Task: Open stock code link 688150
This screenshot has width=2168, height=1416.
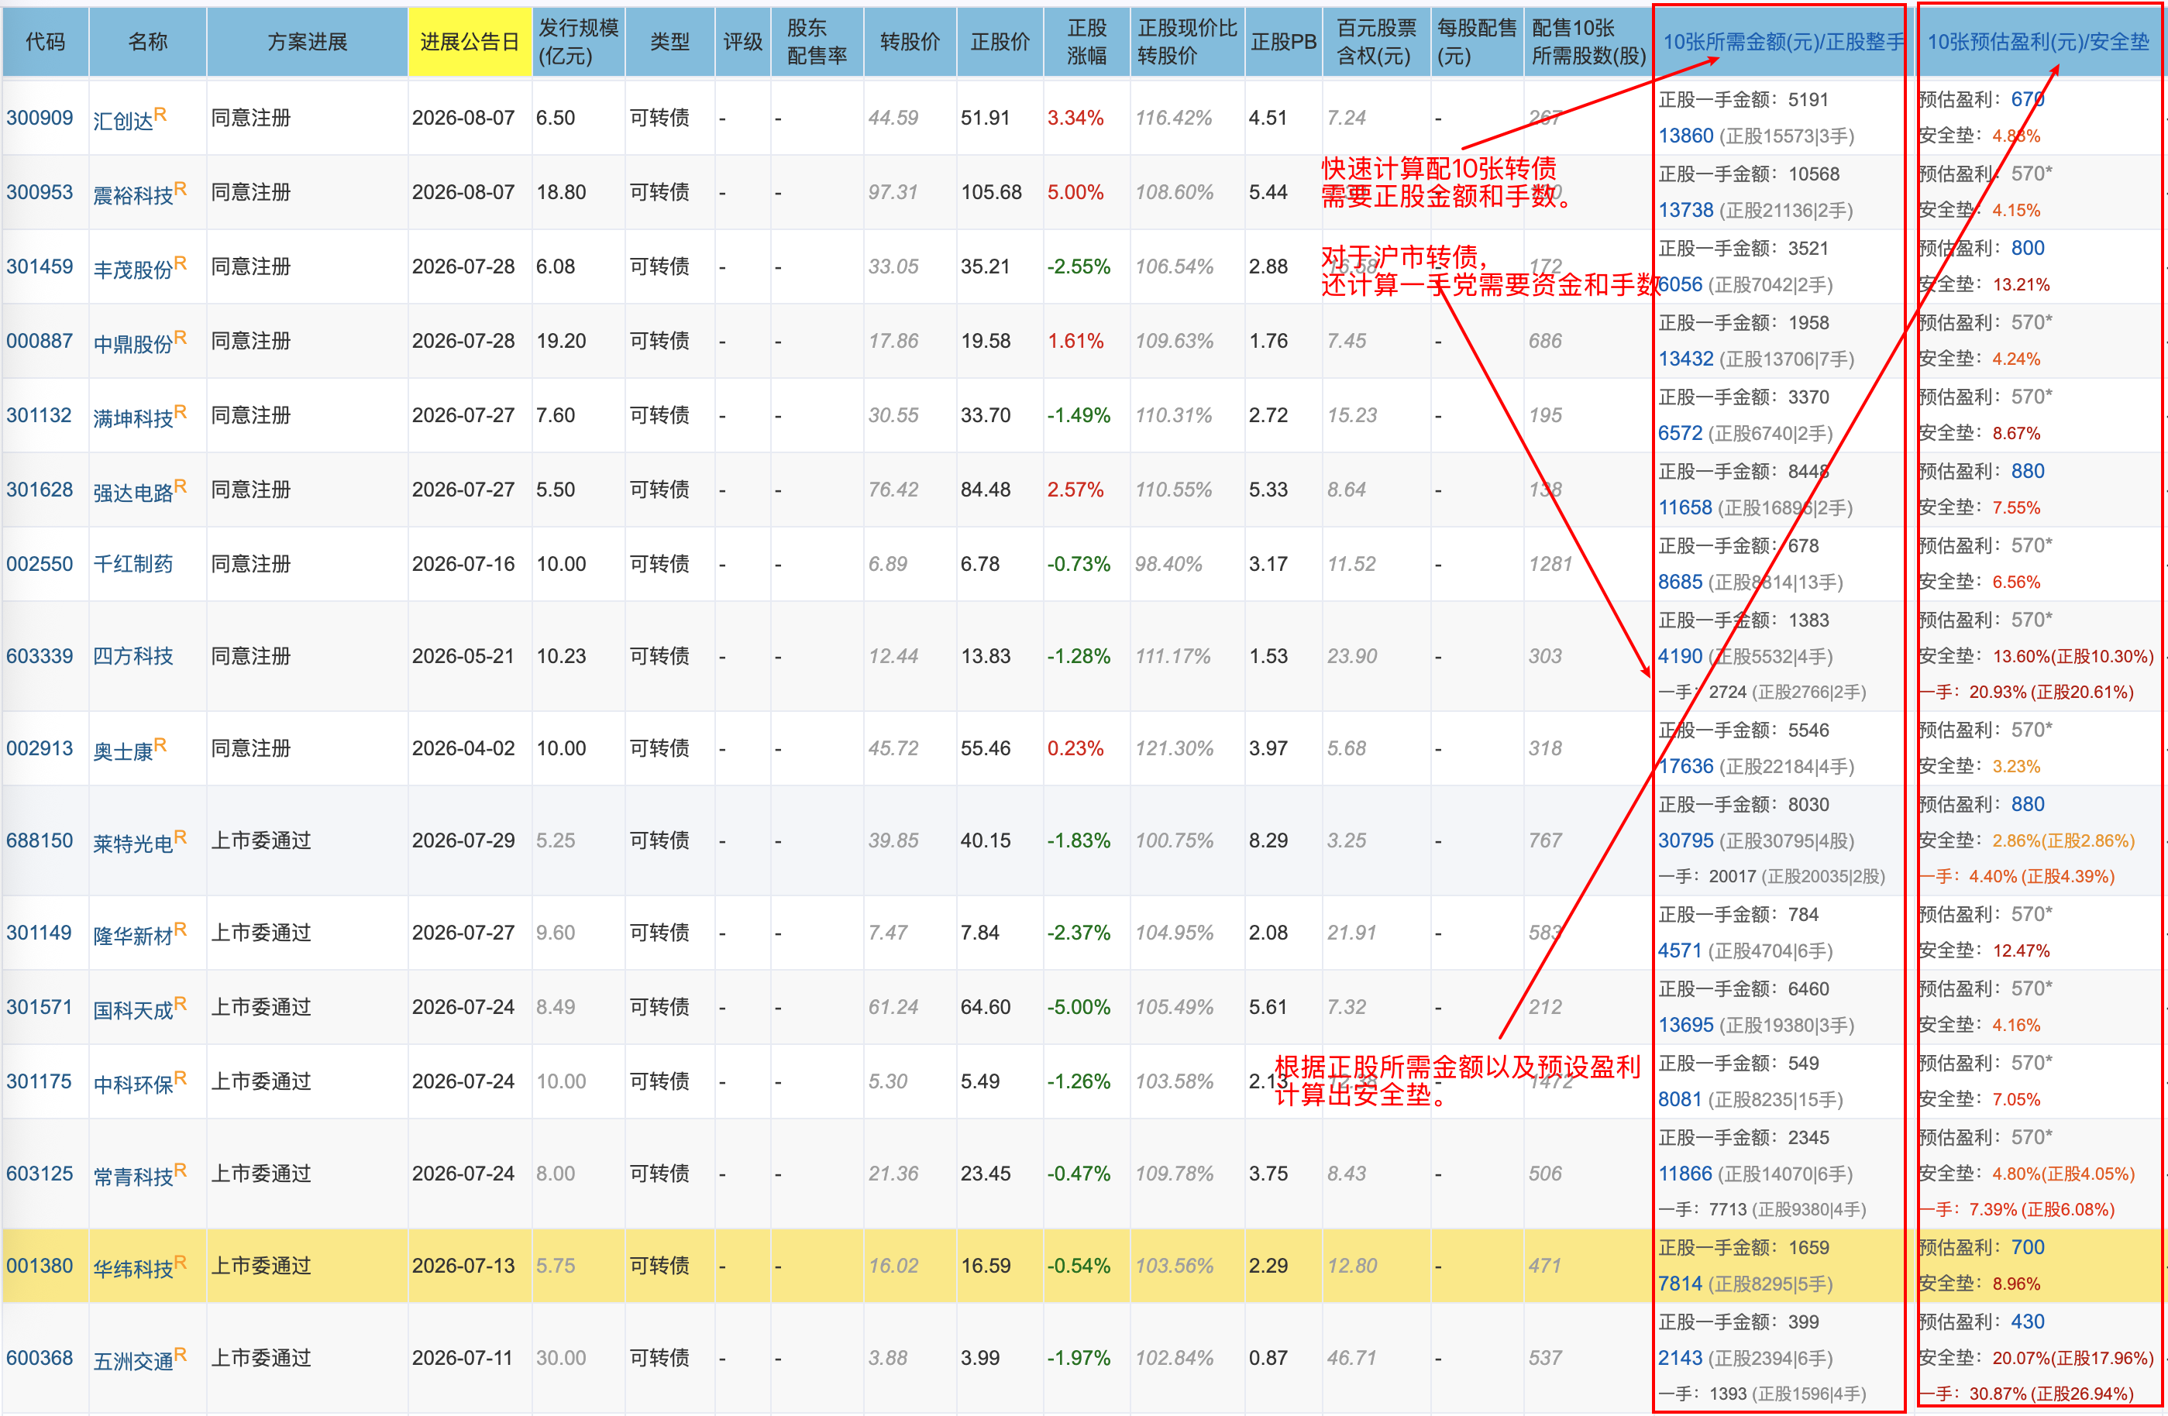Action: [x=40, y=840]
